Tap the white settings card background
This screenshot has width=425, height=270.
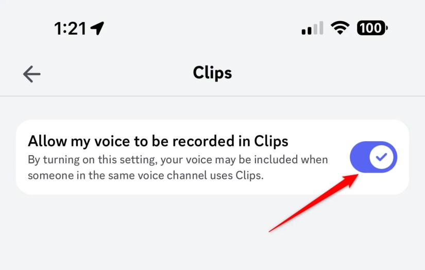click(x=212, y=157)
